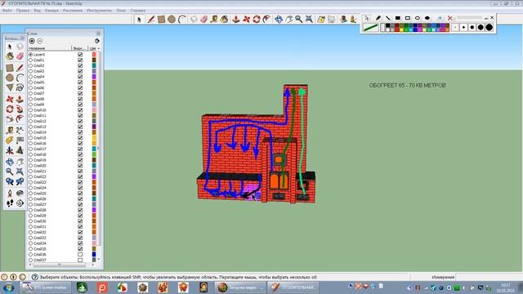Choose the Rectangle tool in top toolbar

(x=162, y=20)
